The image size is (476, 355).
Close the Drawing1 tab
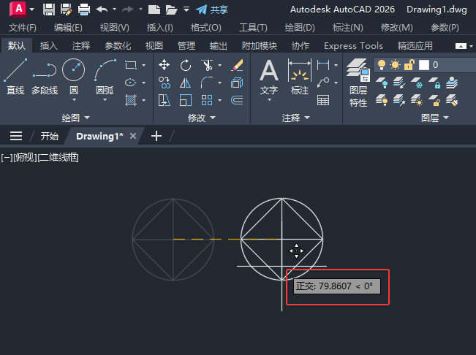(x=133, y=136)
